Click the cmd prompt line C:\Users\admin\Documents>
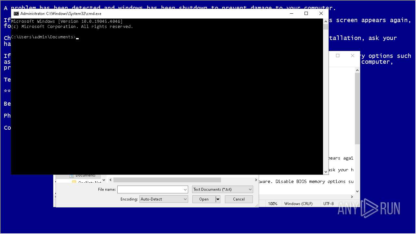The width and height of the screenshot is (416, 234). [43, 37]
